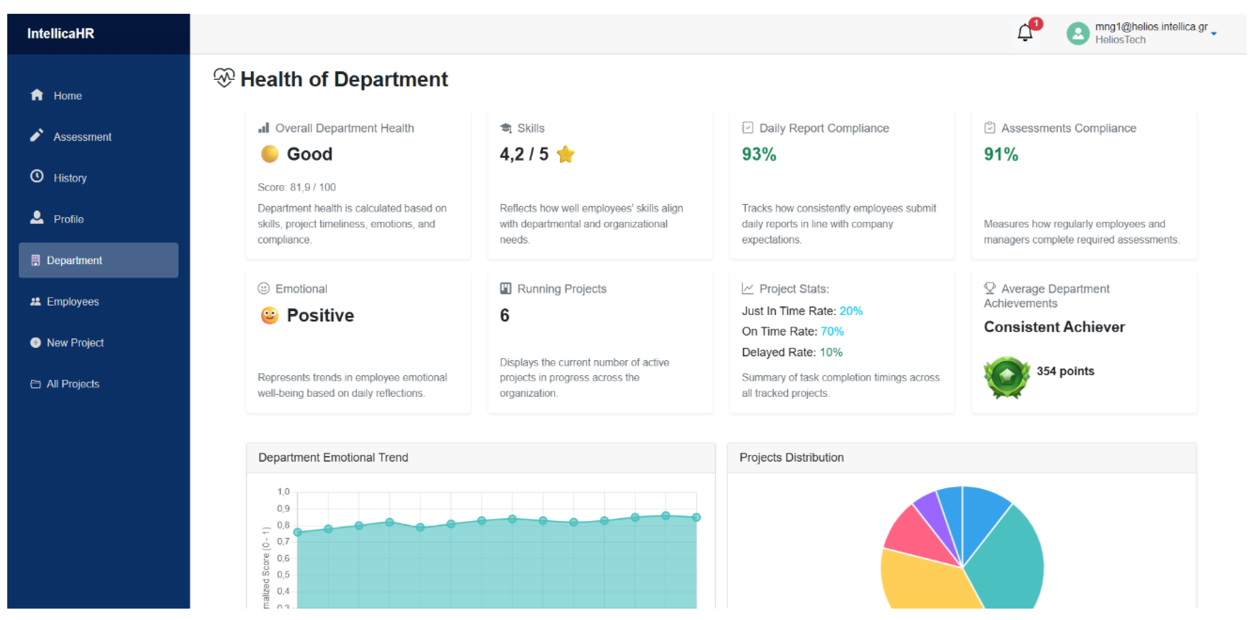The width and height of the screenshot is (1255, 620).
Task: Click the 4,2 / 5 skills rating
Action: 524,154
